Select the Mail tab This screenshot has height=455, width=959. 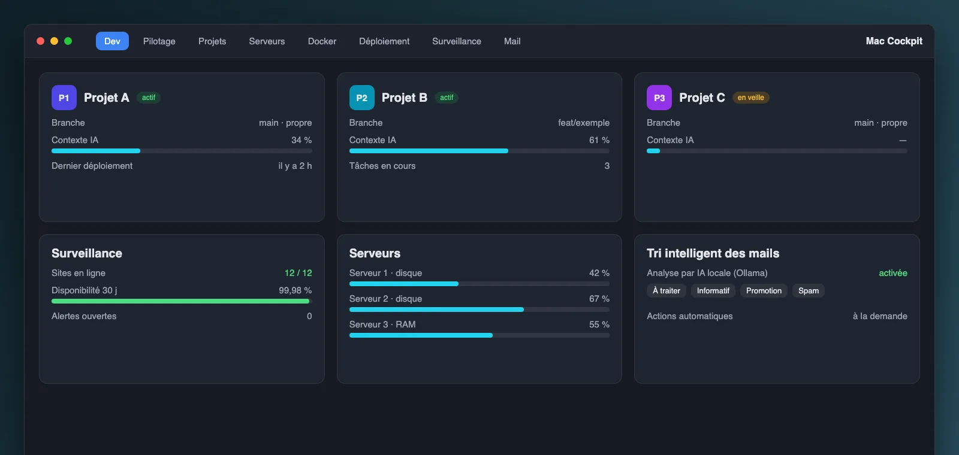(512, 41)
